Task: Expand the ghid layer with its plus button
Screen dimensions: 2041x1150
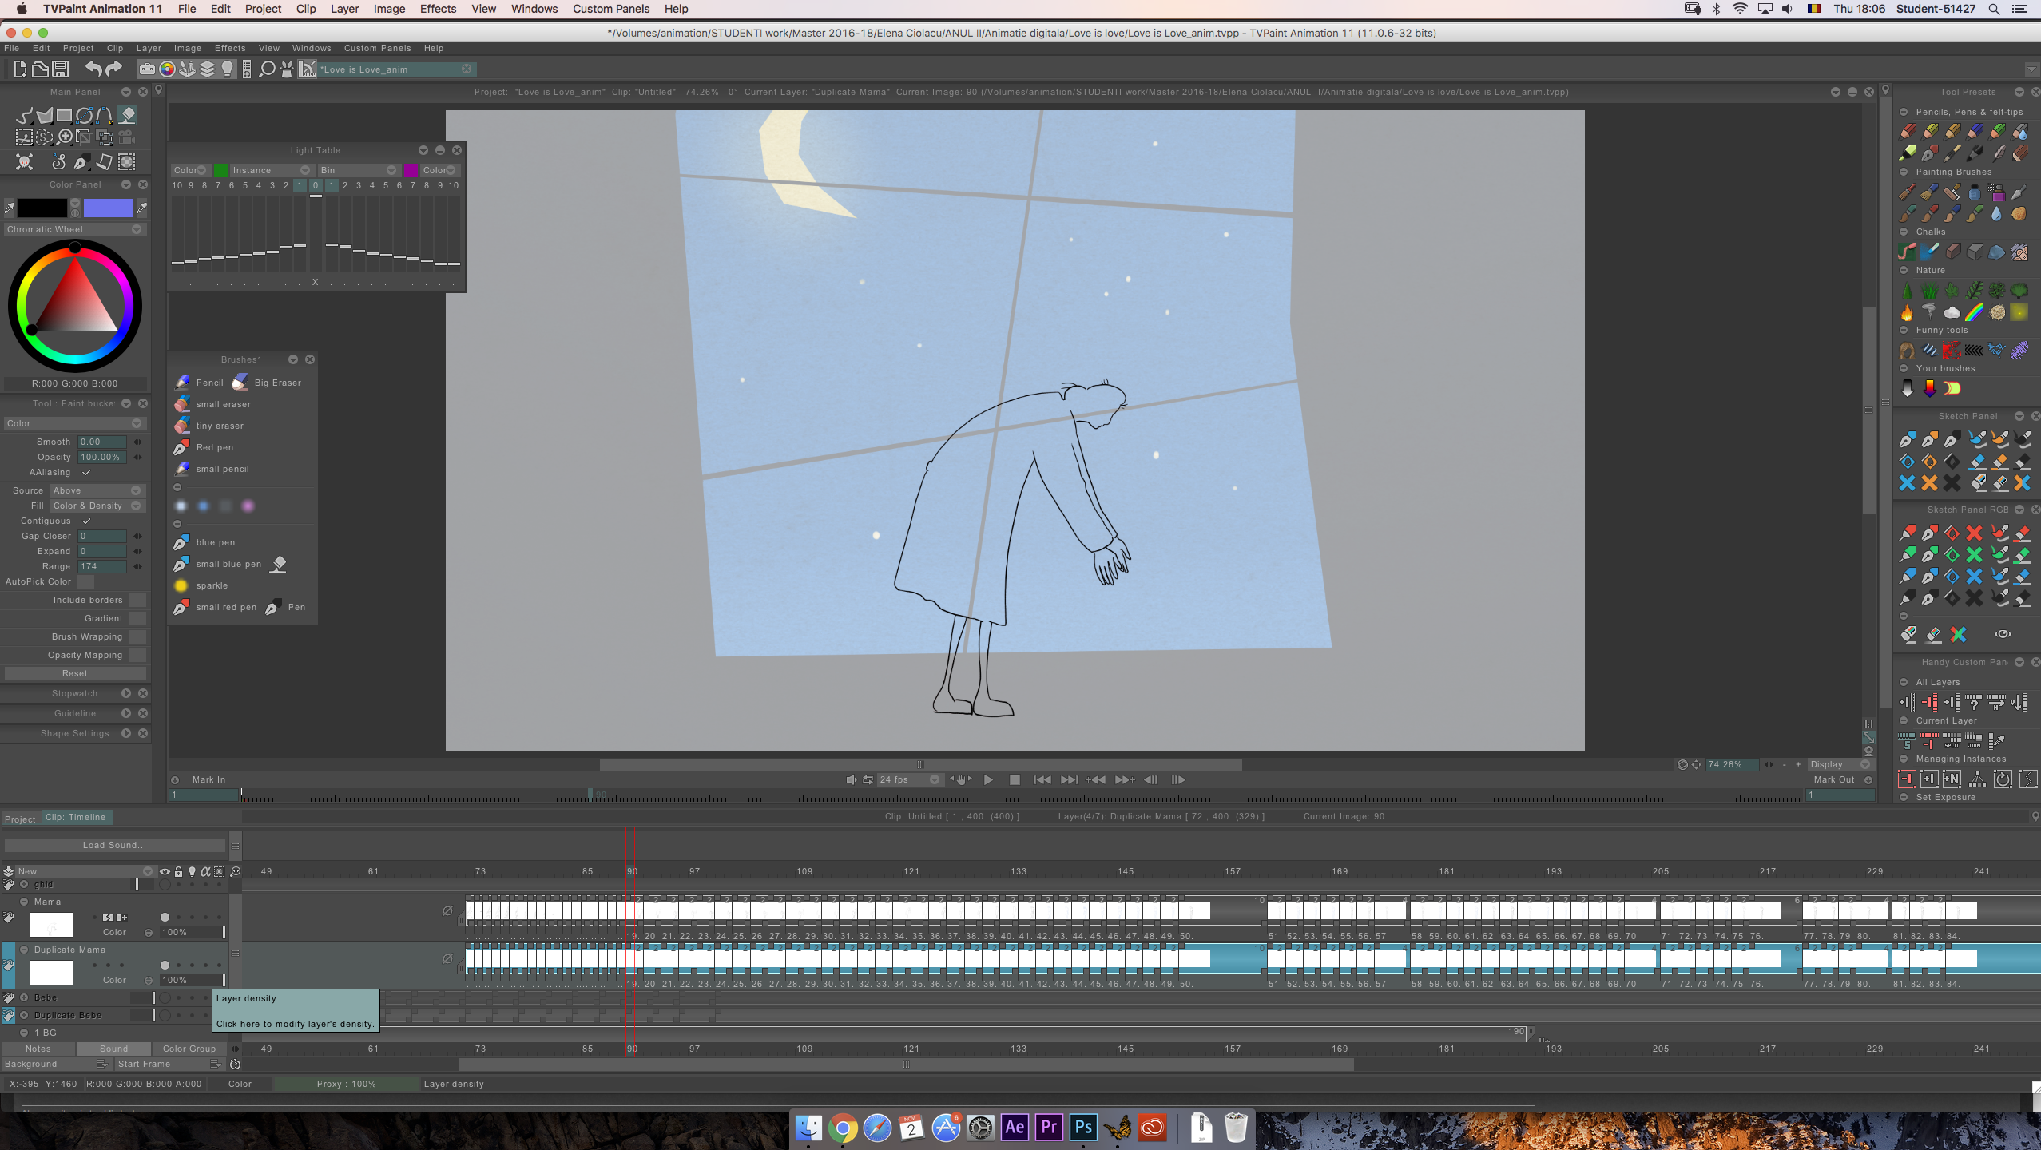Action: 24,885
